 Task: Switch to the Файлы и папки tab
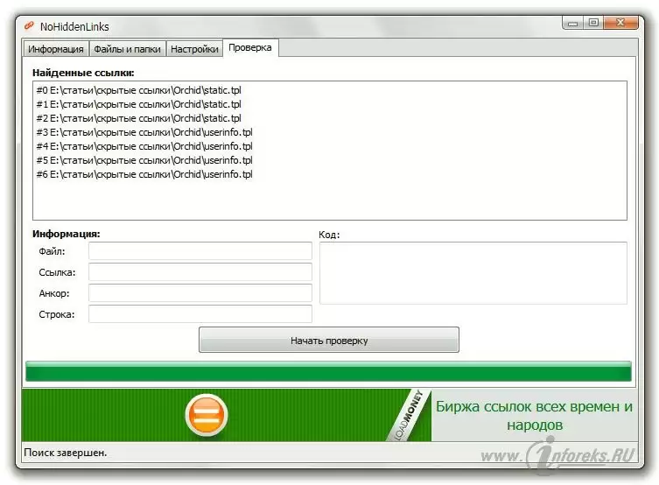[127, 49]
